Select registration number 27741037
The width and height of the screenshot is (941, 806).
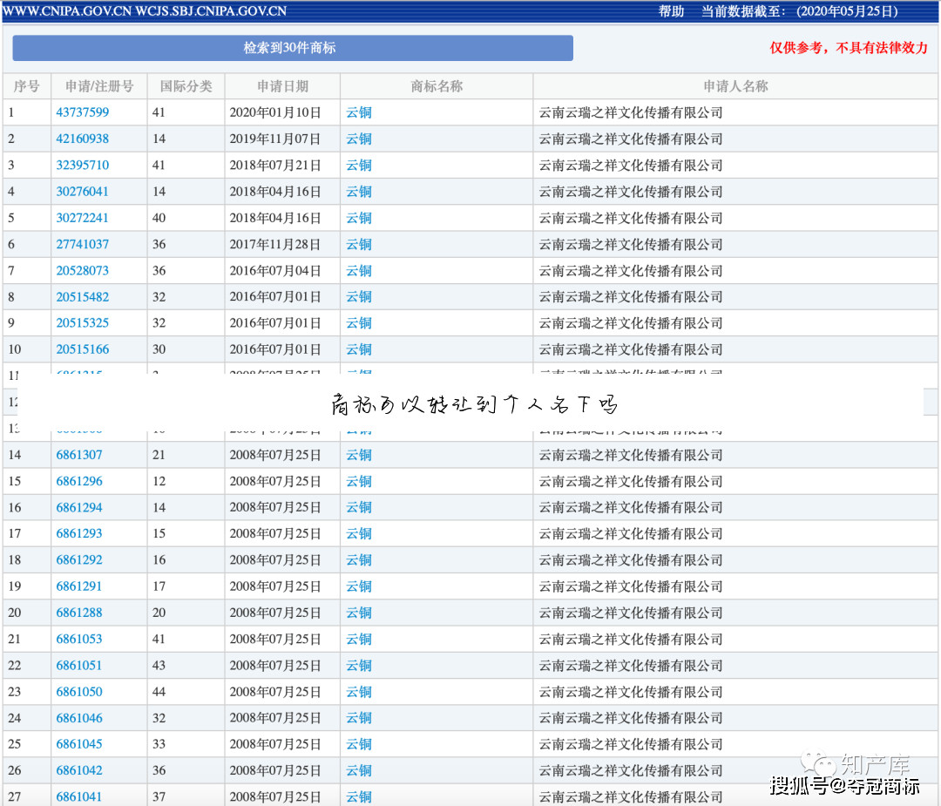83,244
